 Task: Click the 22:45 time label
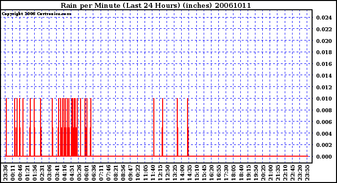[292, 173]
